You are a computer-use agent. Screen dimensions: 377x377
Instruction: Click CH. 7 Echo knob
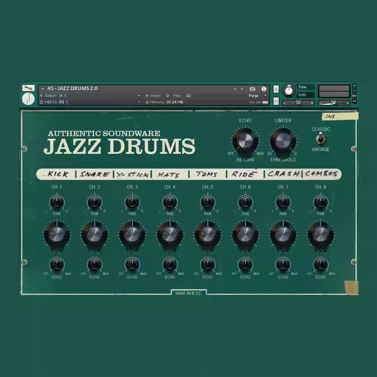click(283, 265)
